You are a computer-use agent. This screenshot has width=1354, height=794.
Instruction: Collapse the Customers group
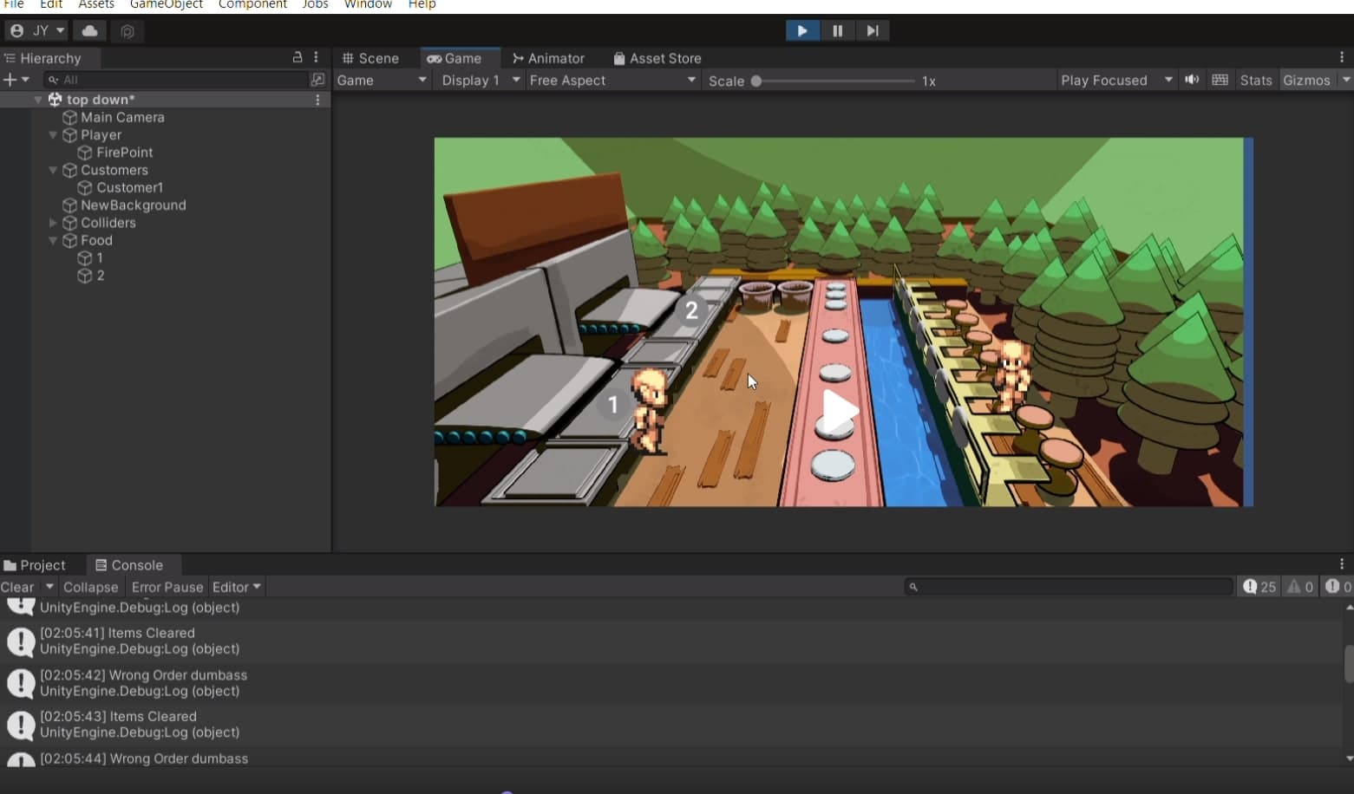[53, 170]
